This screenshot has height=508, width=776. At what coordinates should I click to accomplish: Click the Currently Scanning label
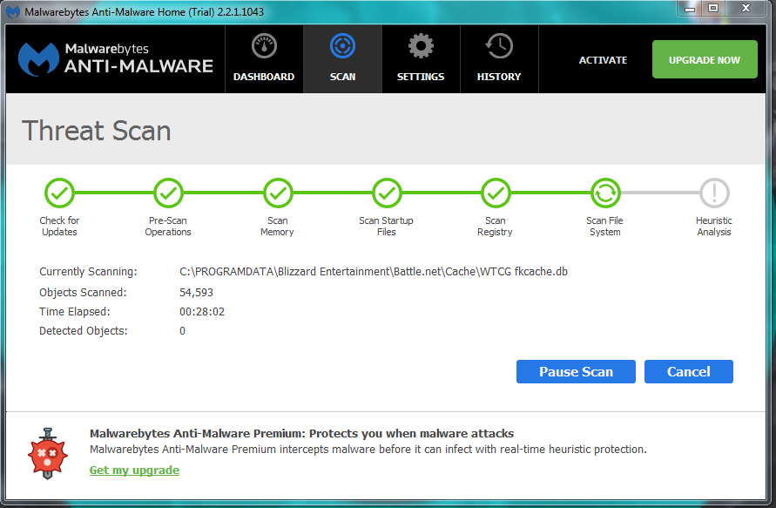coord(88,272)
